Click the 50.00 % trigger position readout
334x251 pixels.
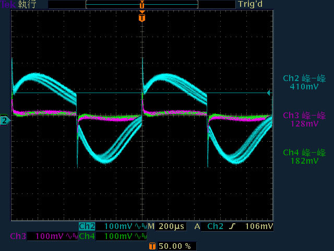click(175, 246)
